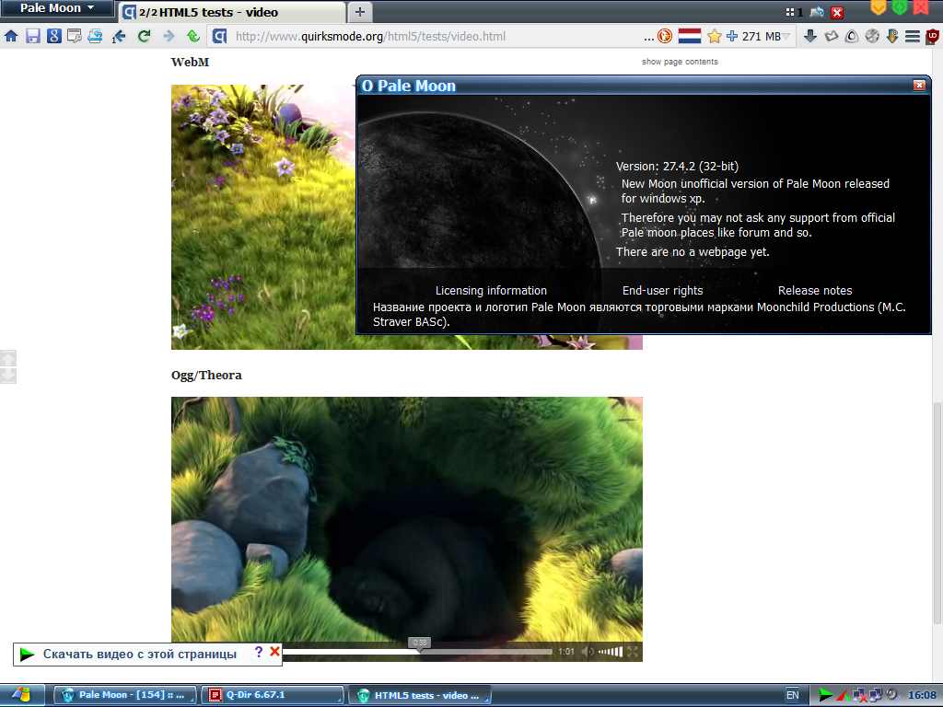The height and width of the screenshot is (707, 943).
Task: Click the WebM video thumbnail
Action: pos(263,216)
